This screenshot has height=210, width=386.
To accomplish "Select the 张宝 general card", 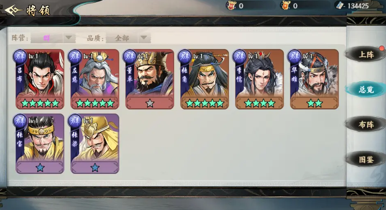I will click(40, 143).
